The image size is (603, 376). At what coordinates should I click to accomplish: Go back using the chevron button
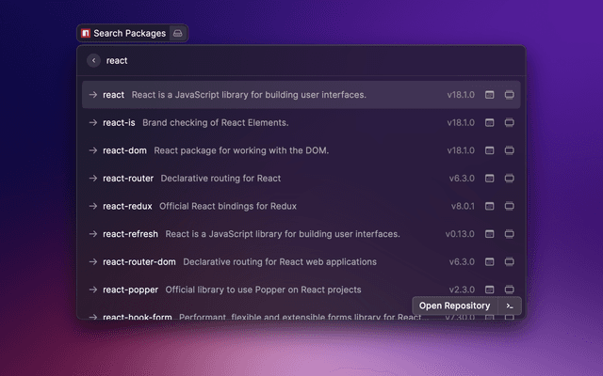[x=93, y=60]
